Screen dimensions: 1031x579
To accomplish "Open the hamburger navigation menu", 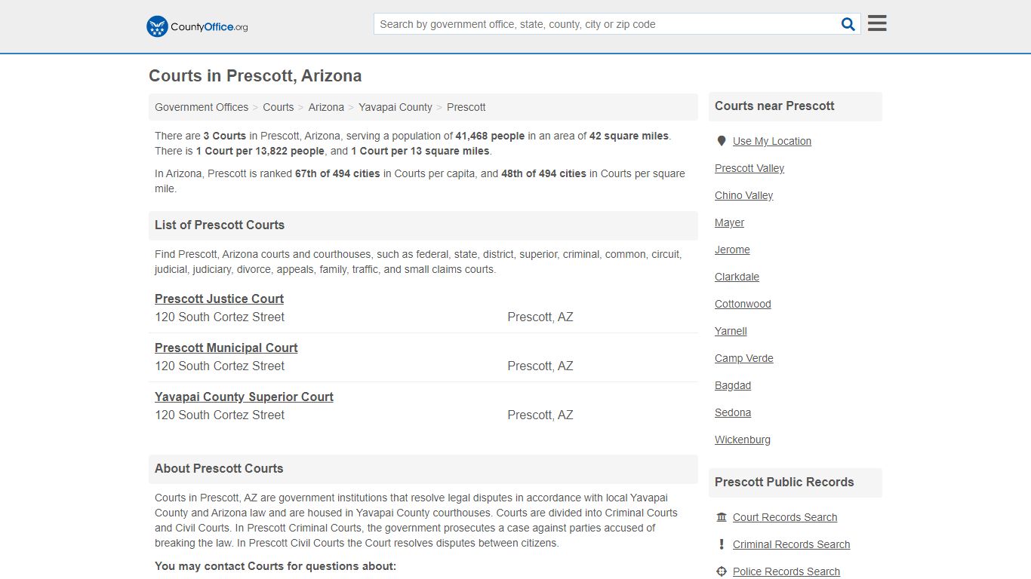I will point(876,23).
